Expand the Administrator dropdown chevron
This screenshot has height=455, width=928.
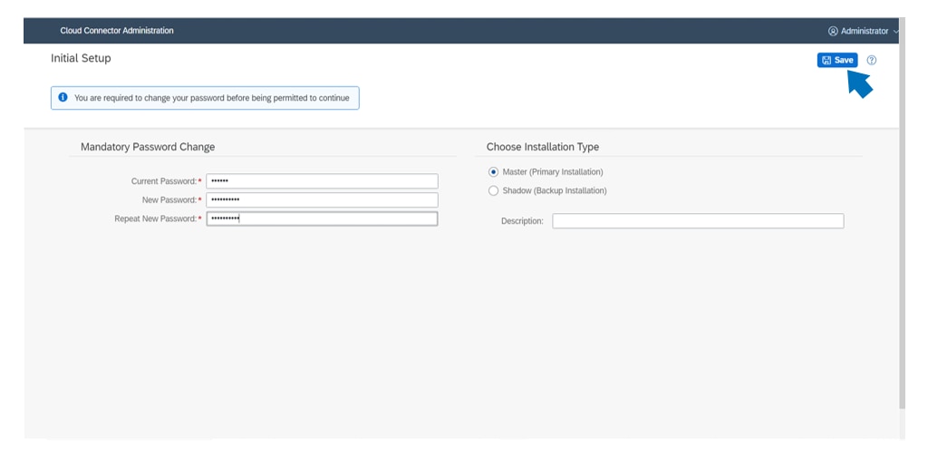click(x=896, y=31)
